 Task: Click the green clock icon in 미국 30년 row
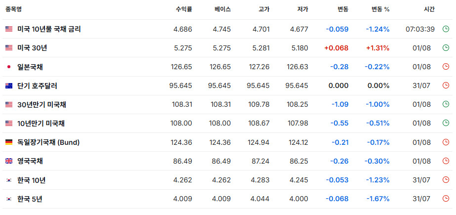click(446, 48)
